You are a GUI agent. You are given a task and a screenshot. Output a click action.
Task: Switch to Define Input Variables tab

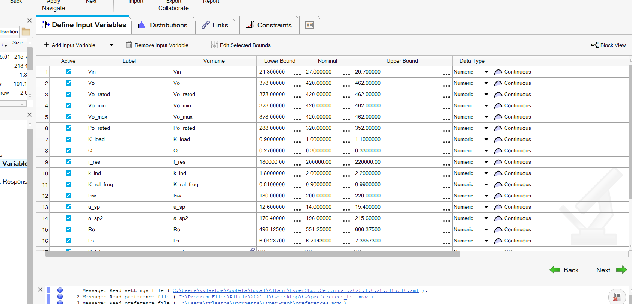[x=84, y=25]
